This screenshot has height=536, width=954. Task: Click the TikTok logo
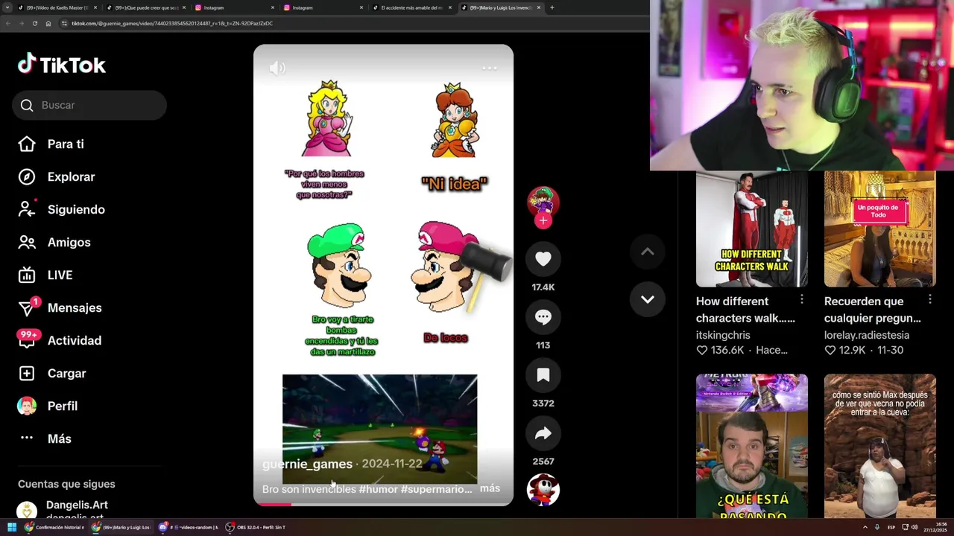tap(62, 65)
